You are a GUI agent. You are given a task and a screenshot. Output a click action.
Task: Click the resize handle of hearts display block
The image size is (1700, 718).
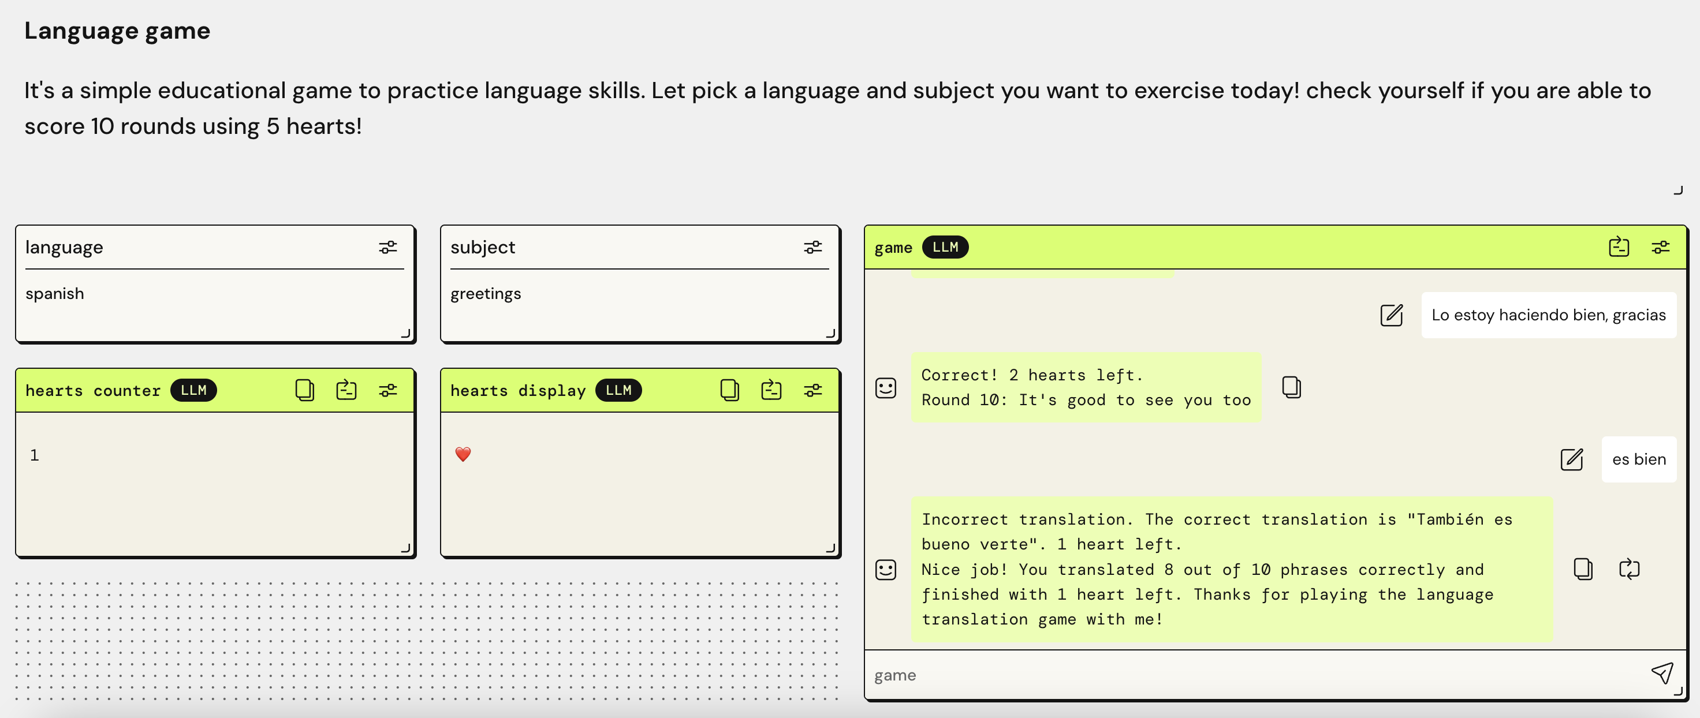point(830,548)
